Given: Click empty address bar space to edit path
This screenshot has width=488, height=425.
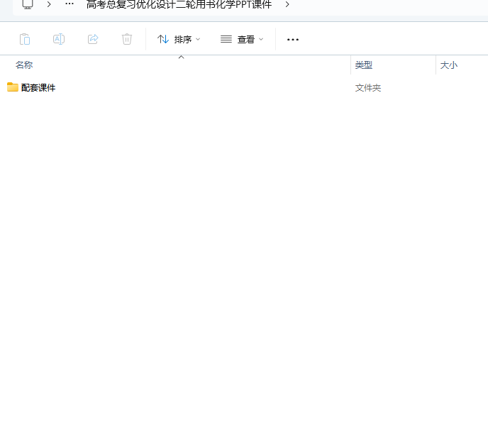Looking at the screenshot, I should click(x=390, y=5).
